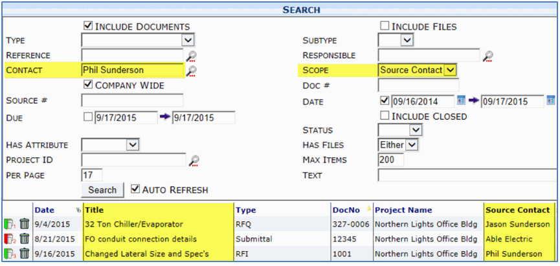
Task: Click the Due range arrow icon
Action: tap(164, 117)
